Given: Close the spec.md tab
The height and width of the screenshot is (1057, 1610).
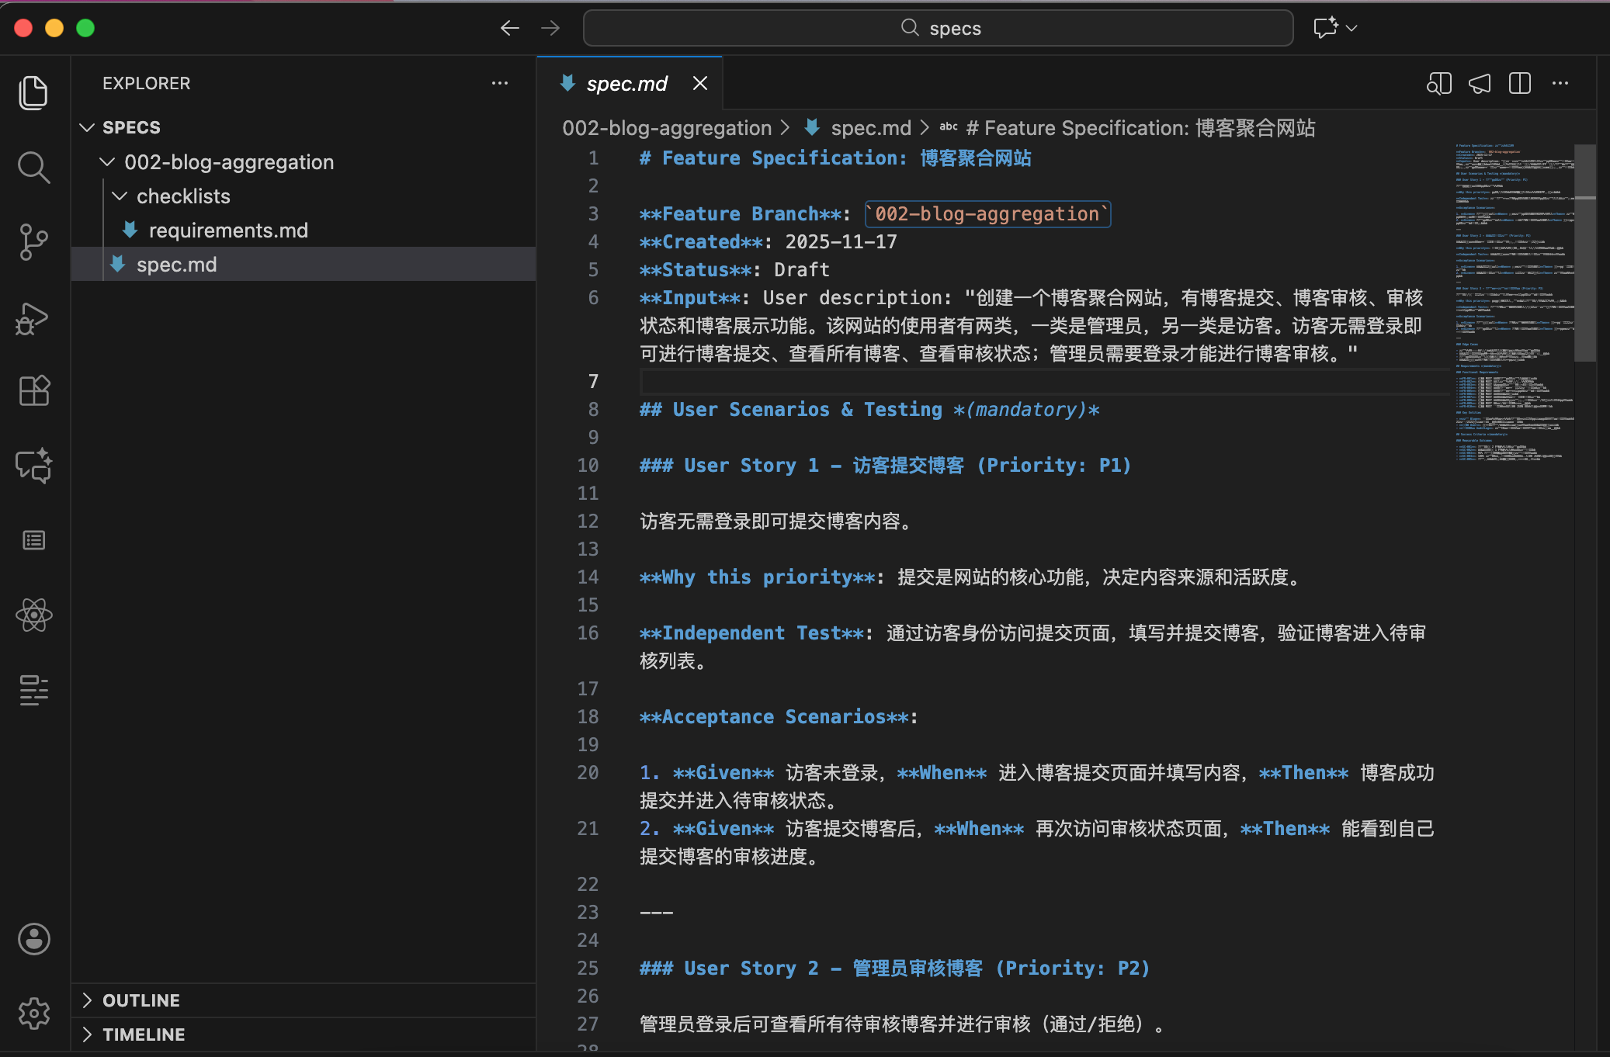Looking at the screenshot, I should tap(700, 84).
